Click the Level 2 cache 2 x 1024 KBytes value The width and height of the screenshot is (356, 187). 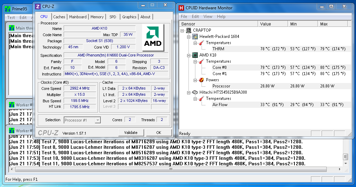pos(134,101)
